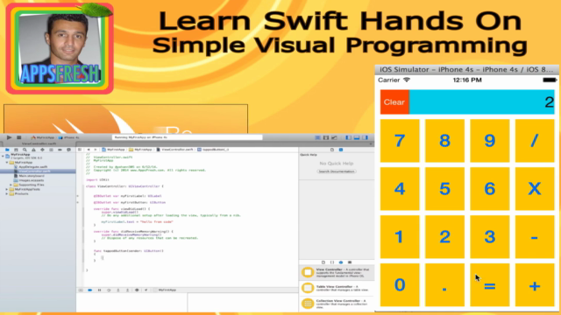Select View Controller in the Object library

pos(337,273)
